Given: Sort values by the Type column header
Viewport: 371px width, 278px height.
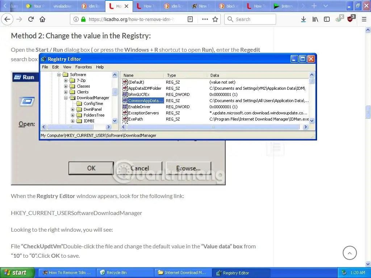Looking at the screenshot, I should pos(185,75).
